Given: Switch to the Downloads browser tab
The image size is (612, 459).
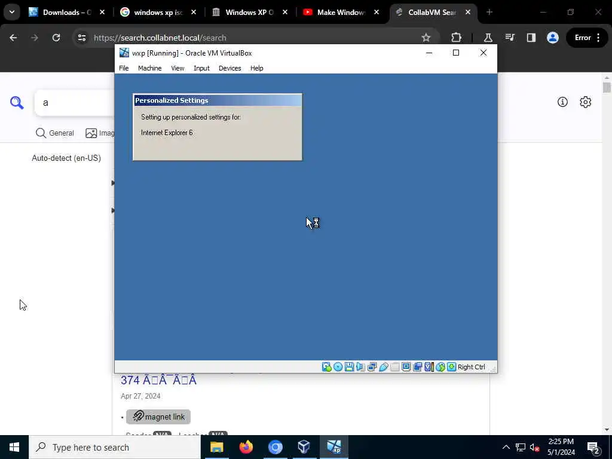Looking at the screenshot, I should [x=66, y=12].
